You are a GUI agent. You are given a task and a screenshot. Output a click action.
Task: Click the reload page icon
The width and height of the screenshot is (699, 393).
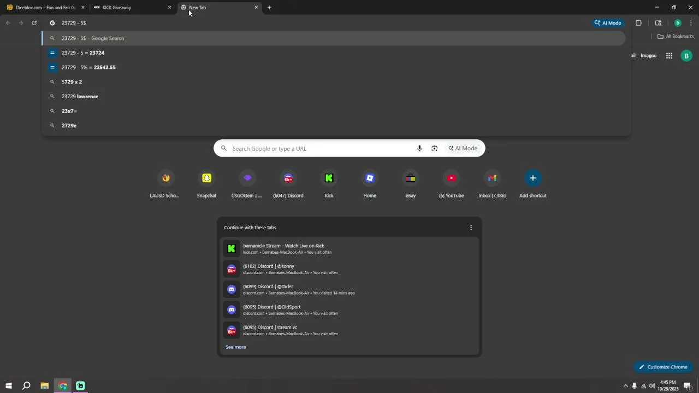coord(34,23)
